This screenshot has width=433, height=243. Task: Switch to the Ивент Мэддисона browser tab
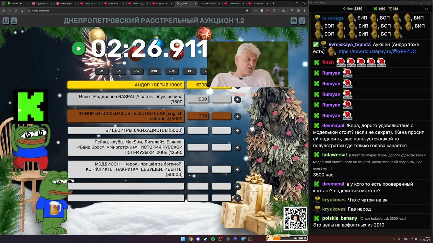tap(139, 3)
